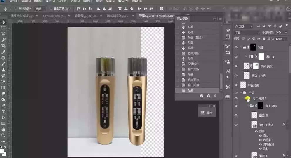This screenshot has height=158, width=291.
Task: Select the Brush tool
Action: click(x=3, y=64)
